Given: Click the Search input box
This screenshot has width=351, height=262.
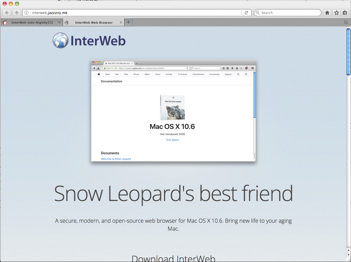Looking at the screenshot, I should point(288,13).
